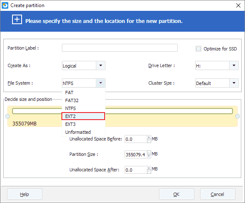The width and height of the screenshot is (245, 203).
Task: Increase Unallocated Space After with up arrow
Action: 149,168
